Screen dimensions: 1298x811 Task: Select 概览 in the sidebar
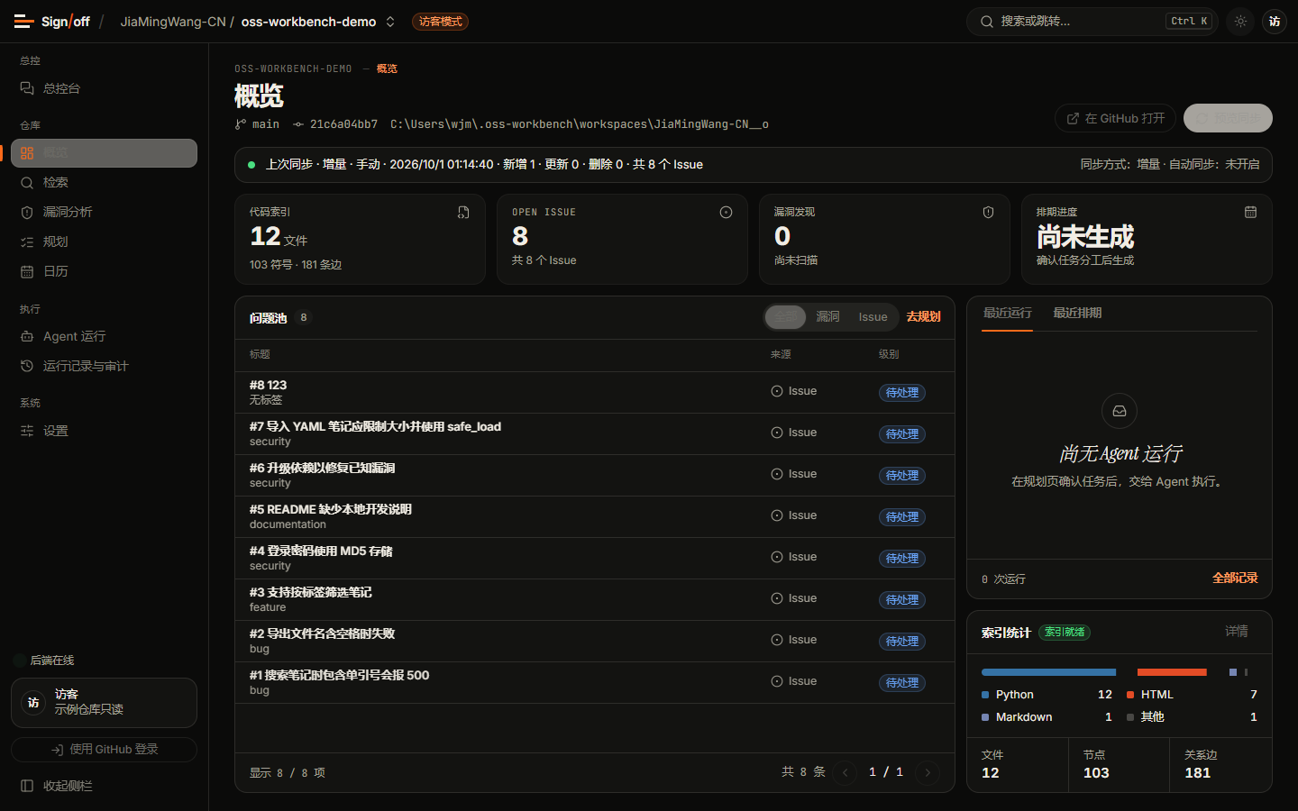(x=104, y=153)
